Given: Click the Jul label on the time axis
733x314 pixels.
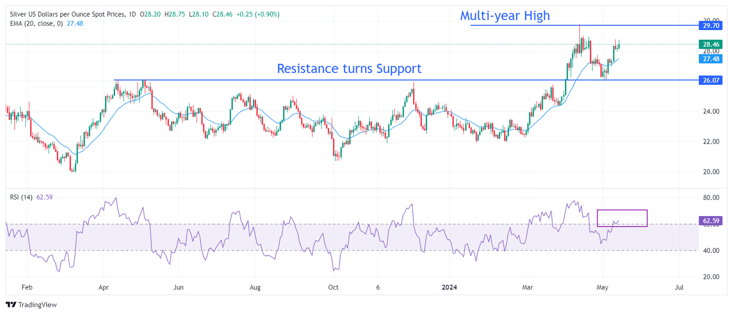Looking at the screenshot, I should [680, 288].
